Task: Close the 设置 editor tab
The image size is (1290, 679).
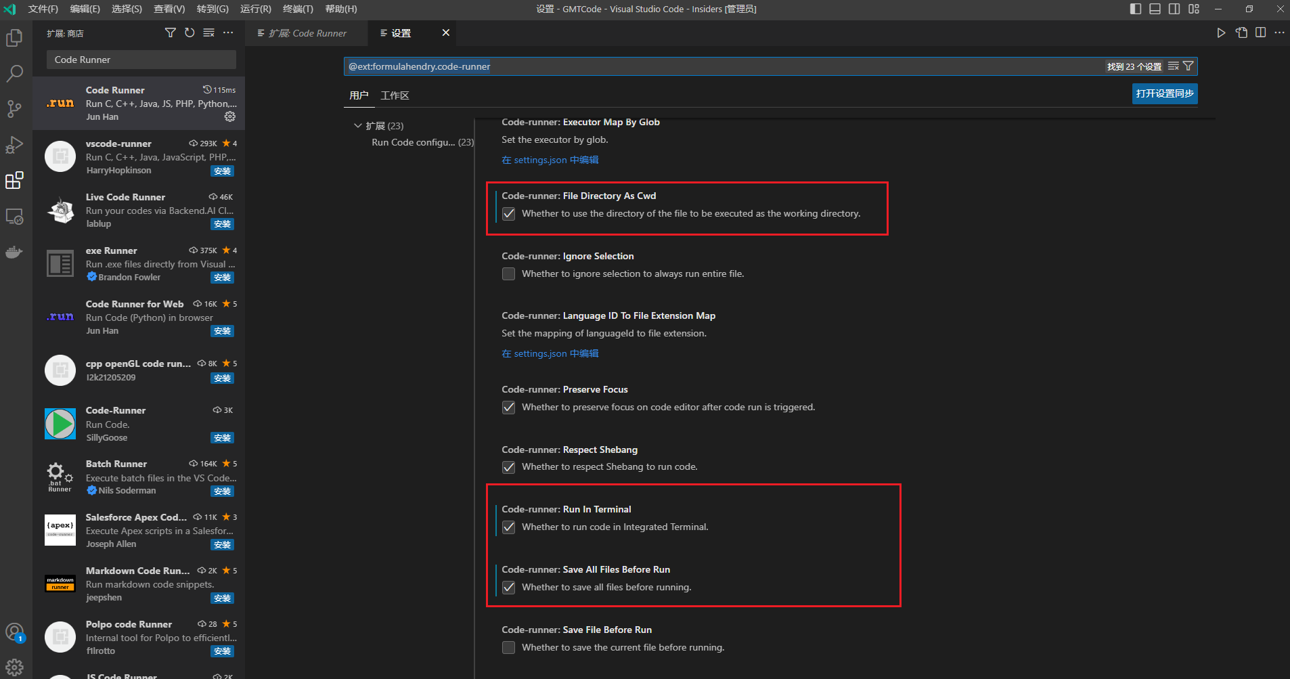Action: pyautogui.click(x=445, y=32)
